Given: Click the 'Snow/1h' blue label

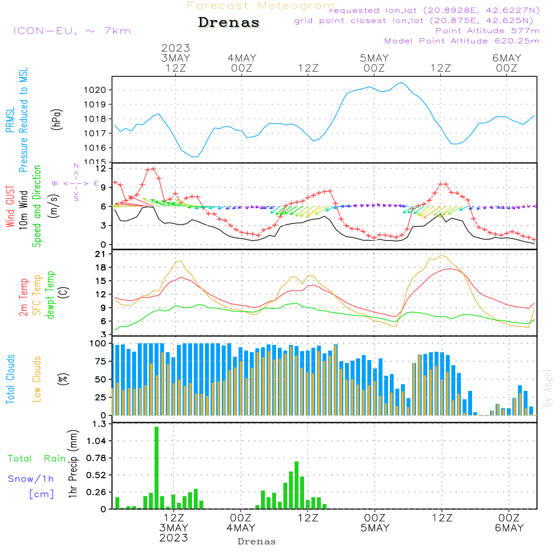Looking at the screenshot, I should [31, 479].
